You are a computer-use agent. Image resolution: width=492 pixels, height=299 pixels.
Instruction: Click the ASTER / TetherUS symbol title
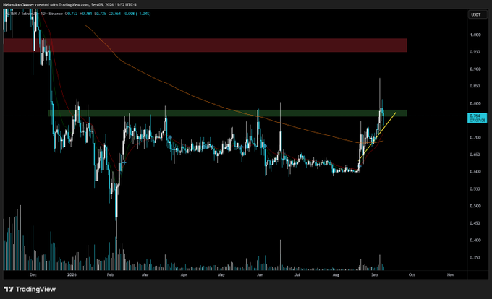click(20, 14)
